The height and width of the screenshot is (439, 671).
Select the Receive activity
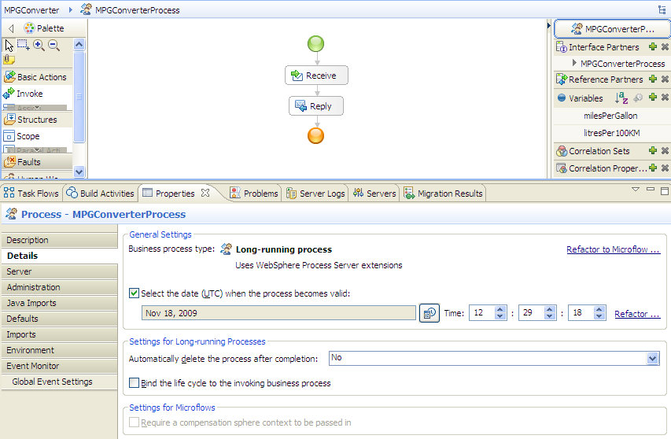[x=316, y=76]
